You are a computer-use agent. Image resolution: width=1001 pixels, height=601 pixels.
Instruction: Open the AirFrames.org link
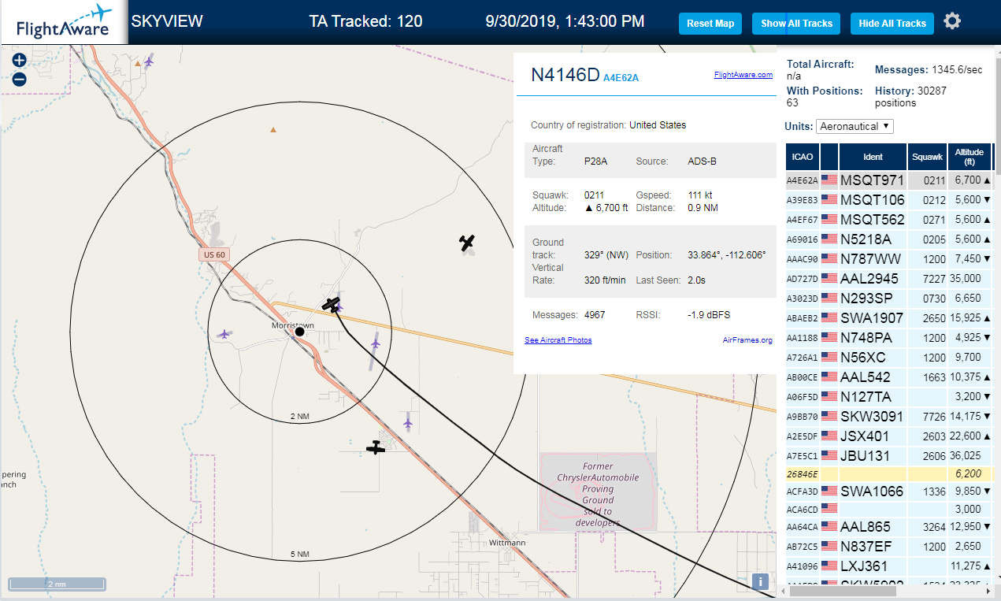click(747, 340)
